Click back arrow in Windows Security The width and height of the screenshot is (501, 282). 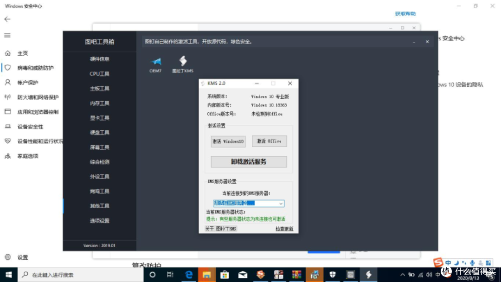tap(7, 19)
